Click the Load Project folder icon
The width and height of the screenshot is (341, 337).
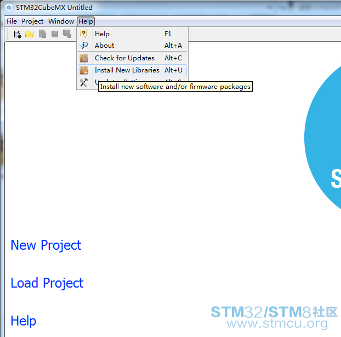pos(30,34)
